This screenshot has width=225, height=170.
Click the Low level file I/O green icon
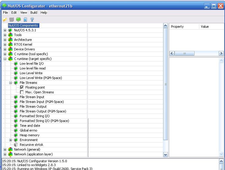(16, 64)
